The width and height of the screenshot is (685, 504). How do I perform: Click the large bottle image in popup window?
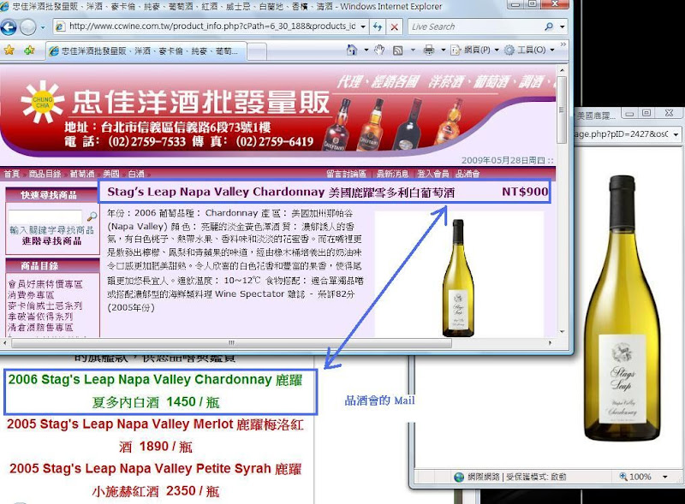tap(622, 308)
